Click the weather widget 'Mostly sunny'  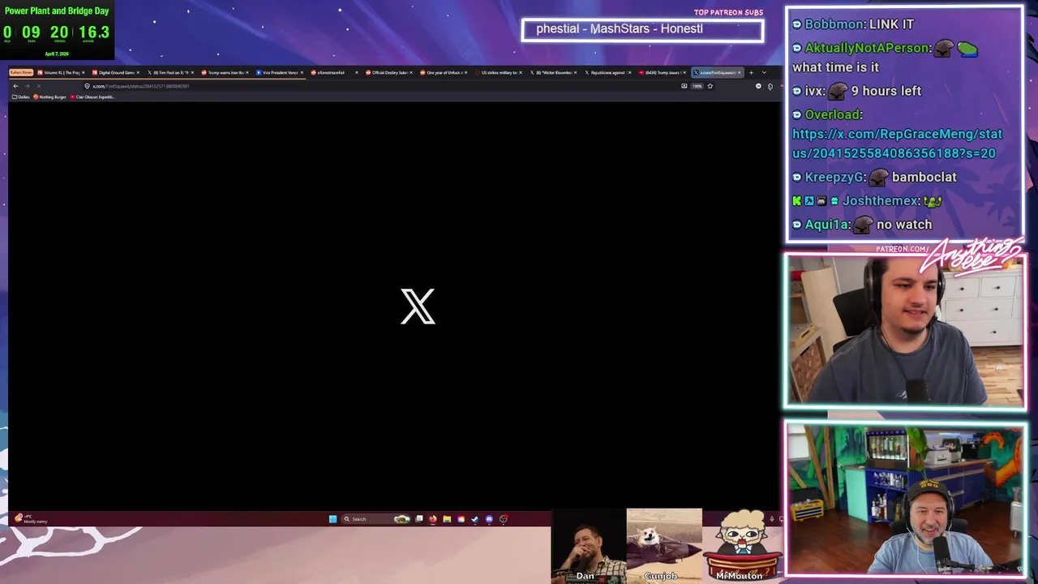[32, 519]
